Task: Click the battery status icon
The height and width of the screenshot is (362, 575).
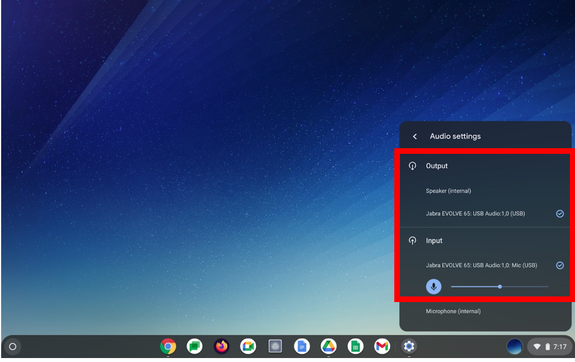Action: [x=547, y=347]
